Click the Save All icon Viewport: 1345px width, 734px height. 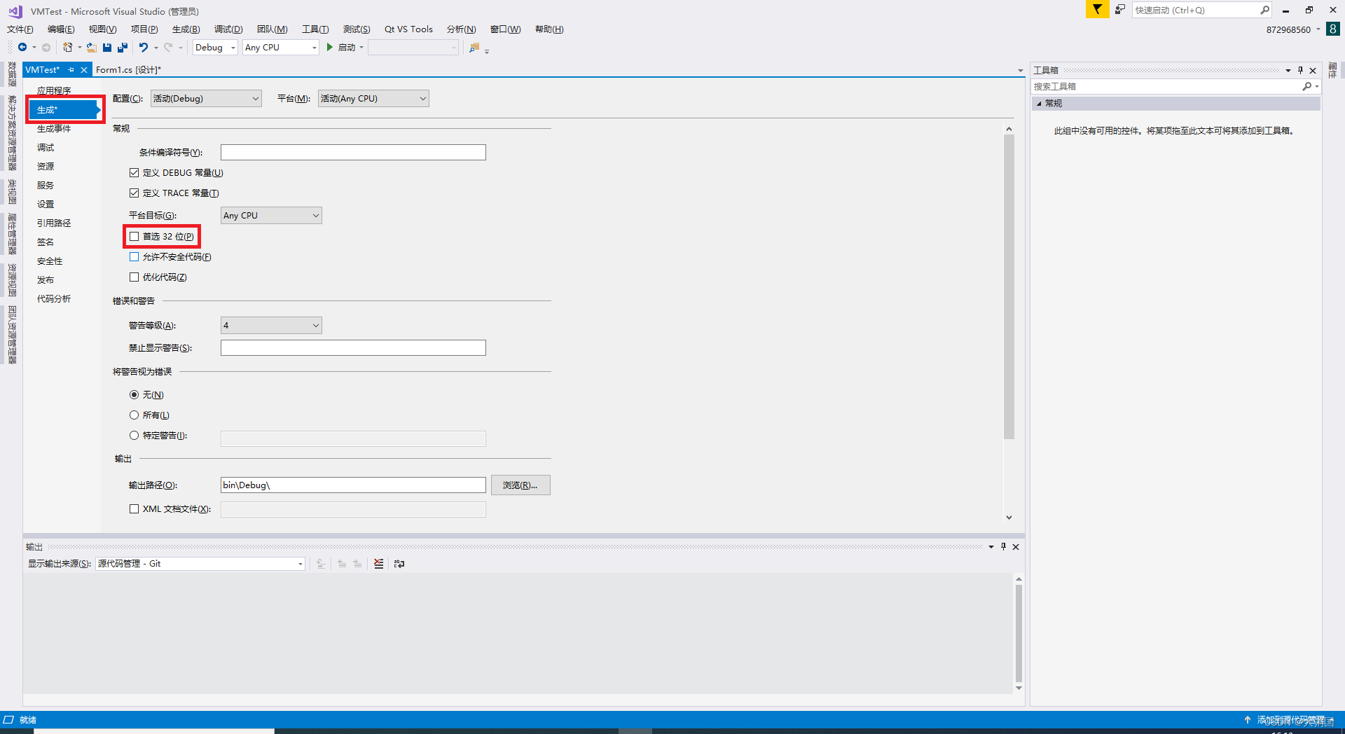tap(123, 47)
